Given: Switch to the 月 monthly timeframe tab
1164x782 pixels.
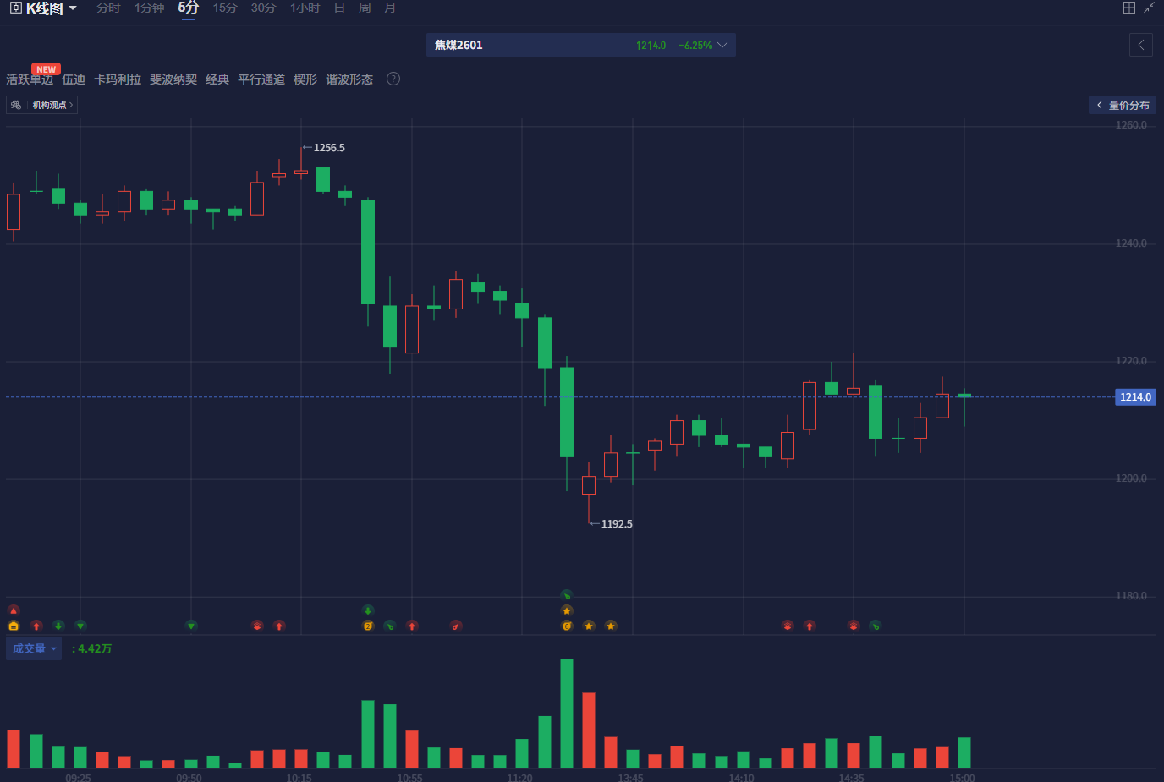Looking at the screenshot, I should (x=390, y=8).
